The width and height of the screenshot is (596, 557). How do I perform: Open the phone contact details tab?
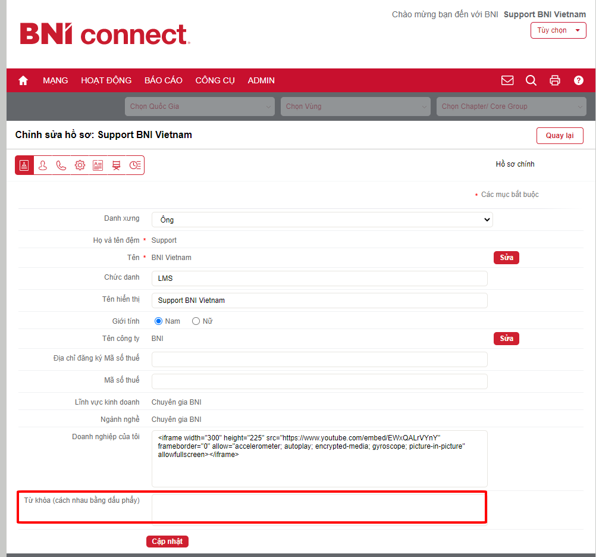(x=61, y=165)
